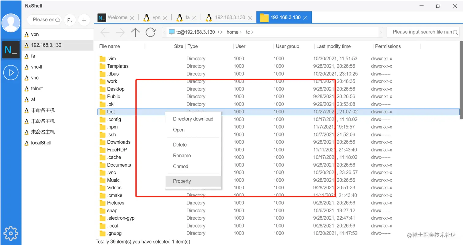Select the af session
The width and height of the screenshot is (463, 245).
point(58,99)
